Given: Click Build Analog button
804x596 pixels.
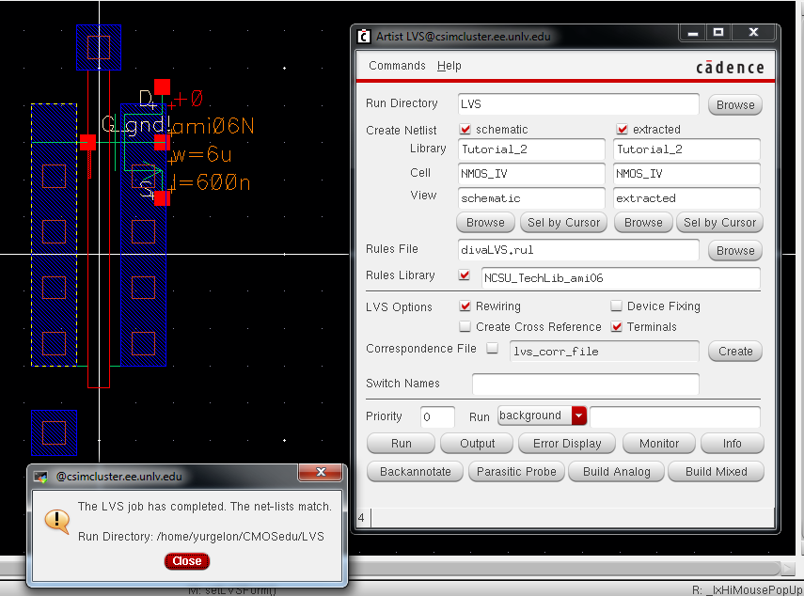Looking at the screenshot, I should click(616, 472).
